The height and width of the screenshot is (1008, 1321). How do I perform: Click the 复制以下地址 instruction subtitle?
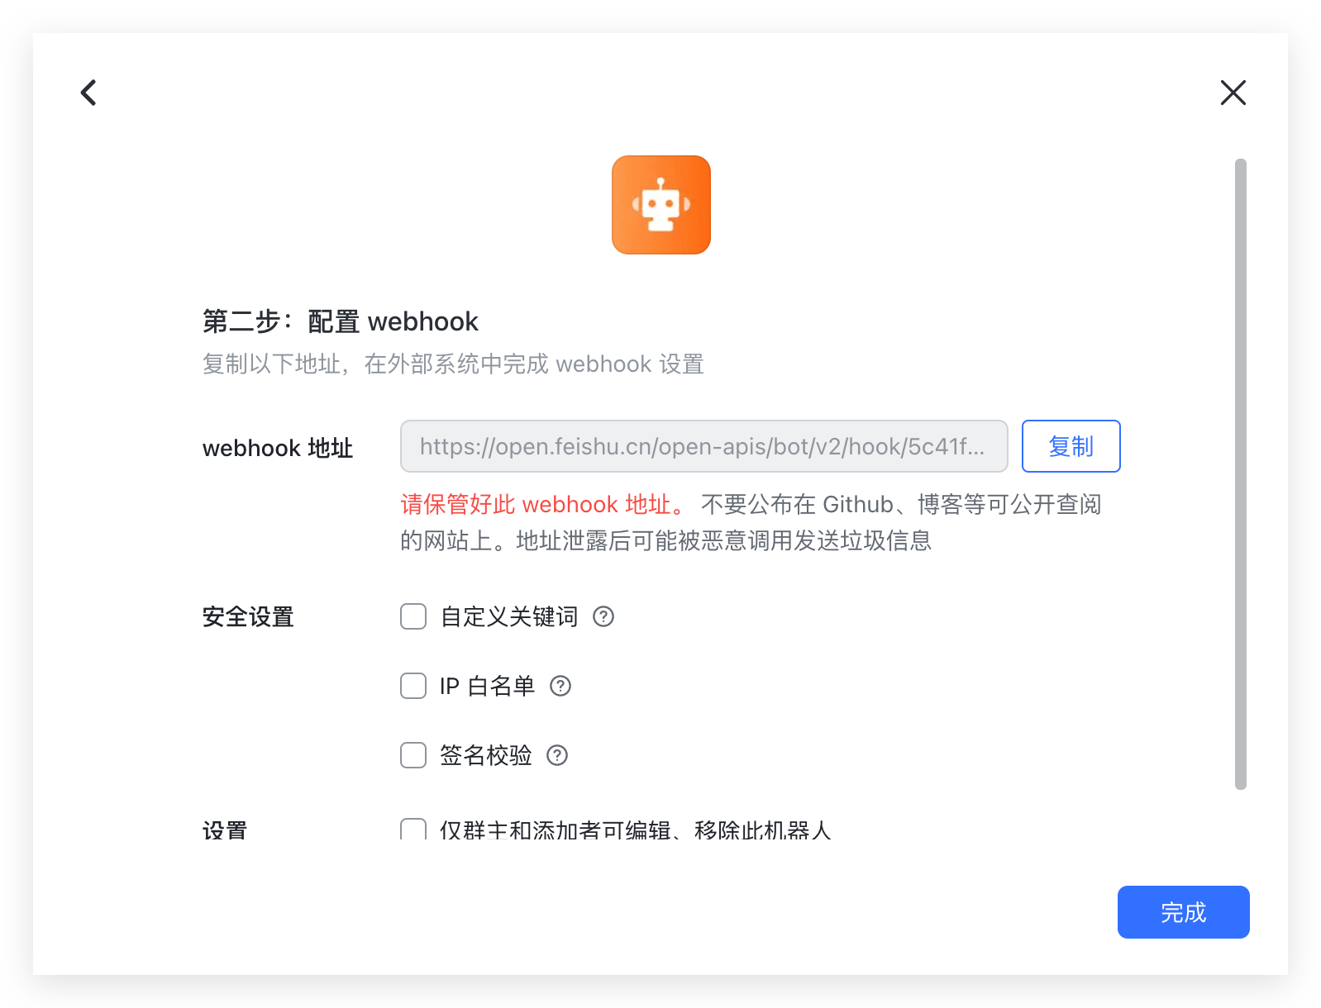pyautogui.click(x=453, y=364)
